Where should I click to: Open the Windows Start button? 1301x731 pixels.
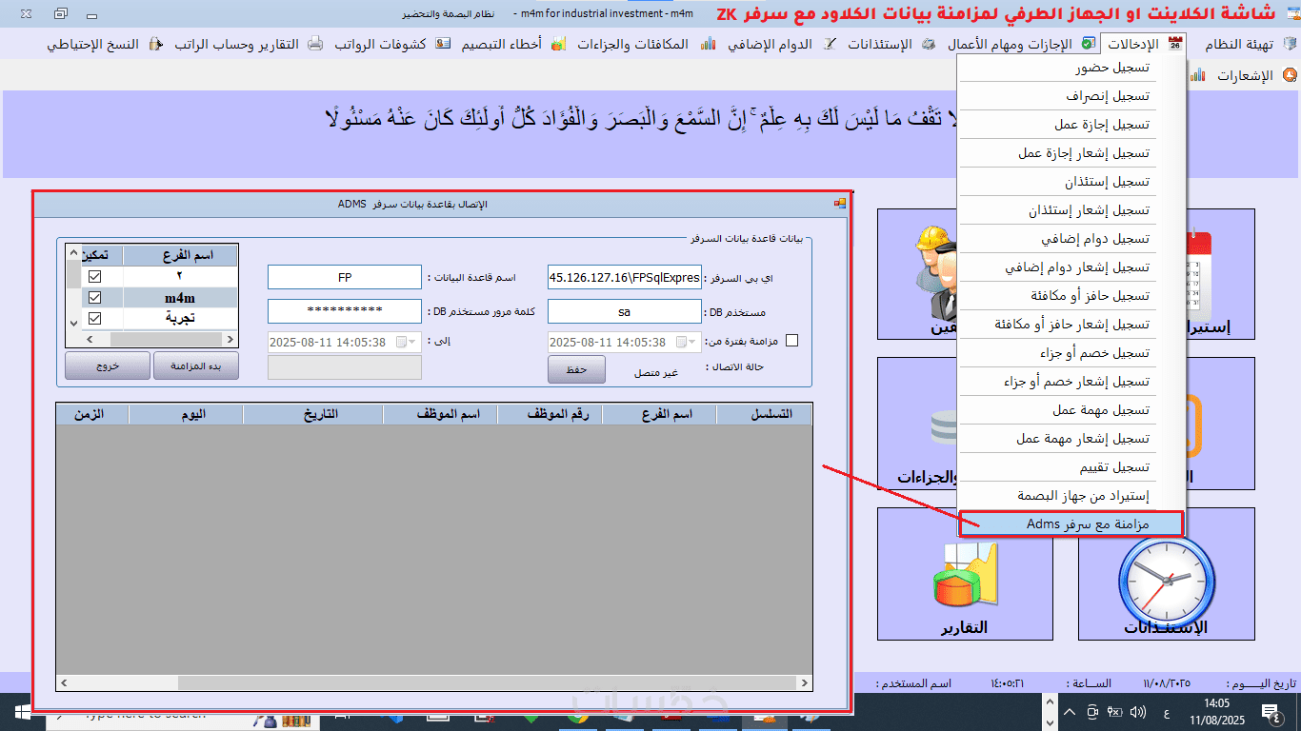click(23, 711)
